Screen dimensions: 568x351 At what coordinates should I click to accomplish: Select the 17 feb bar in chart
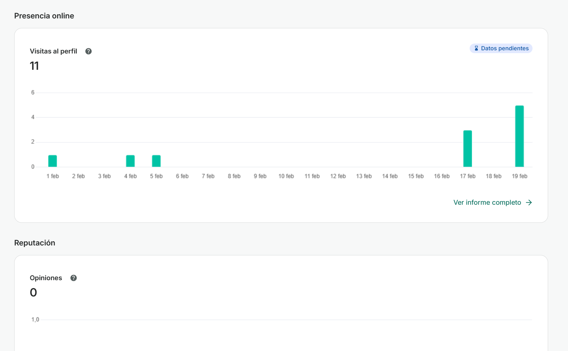[x=468, y=149]
